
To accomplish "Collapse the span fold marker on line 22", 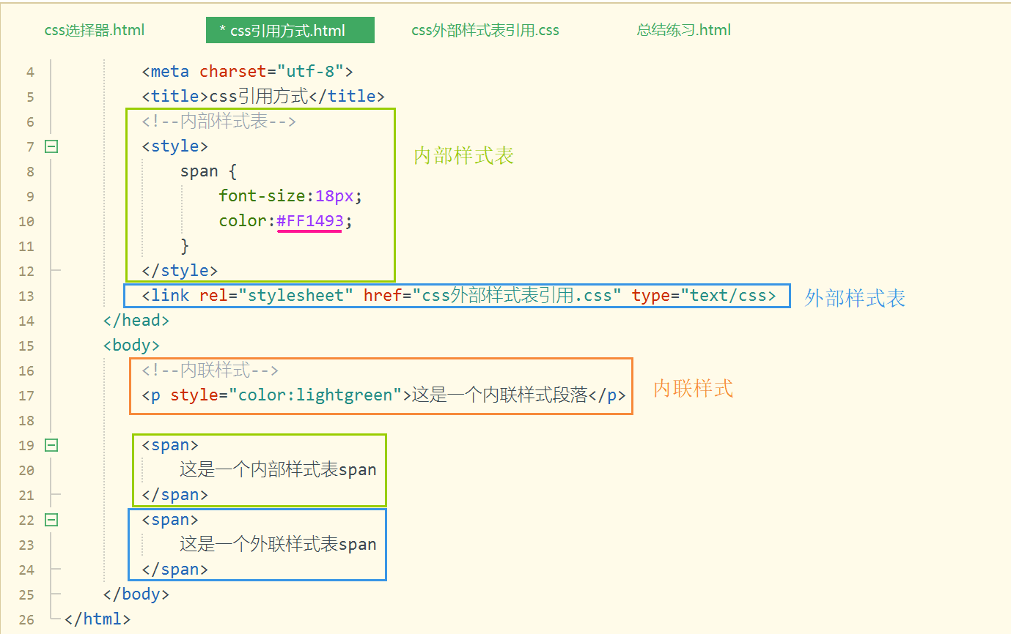I will point(51,520).
